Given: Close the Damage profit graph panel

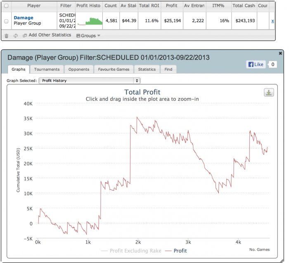Looking at the screenshot, I should 280,53.
